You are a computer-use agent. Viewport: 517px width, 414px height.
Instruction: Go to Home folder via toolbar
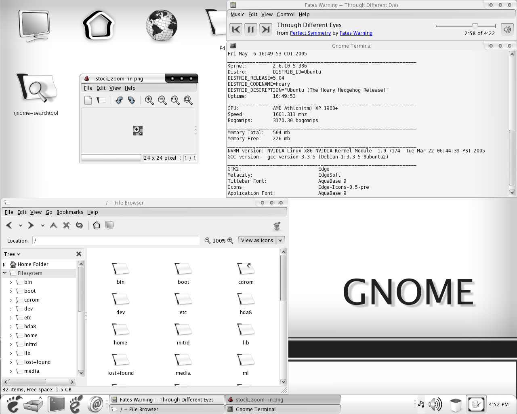point(97,225)
